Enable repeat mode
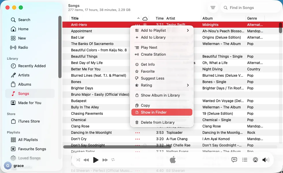This screenshot has height=173, width=283. [x=113, y=160]
